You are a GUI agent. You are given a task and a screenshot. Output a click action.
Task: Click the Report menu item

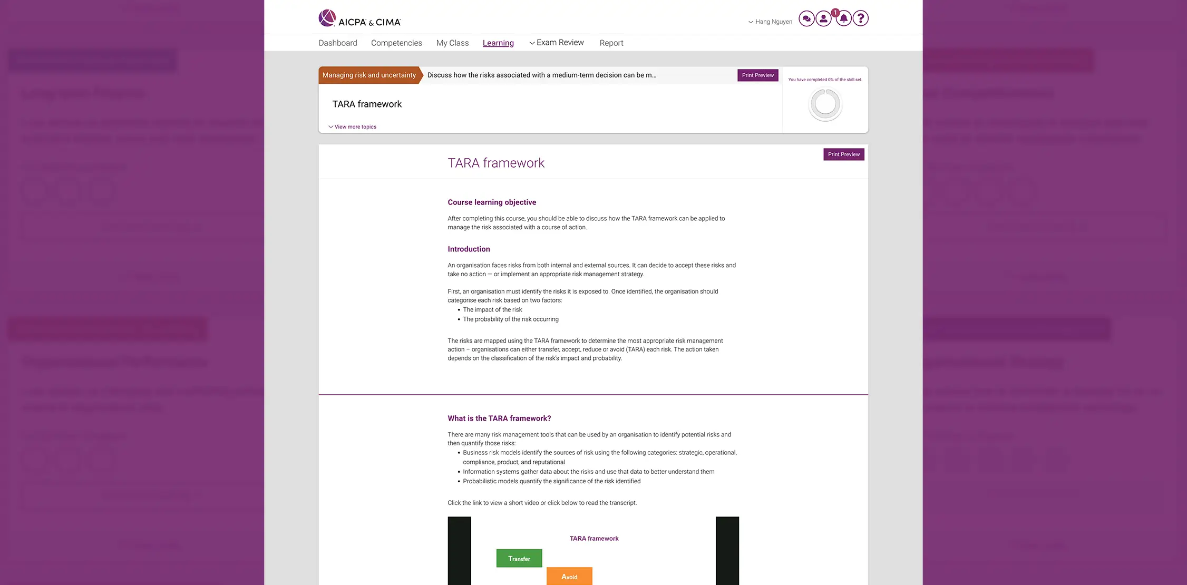click(x=611, y=42)
